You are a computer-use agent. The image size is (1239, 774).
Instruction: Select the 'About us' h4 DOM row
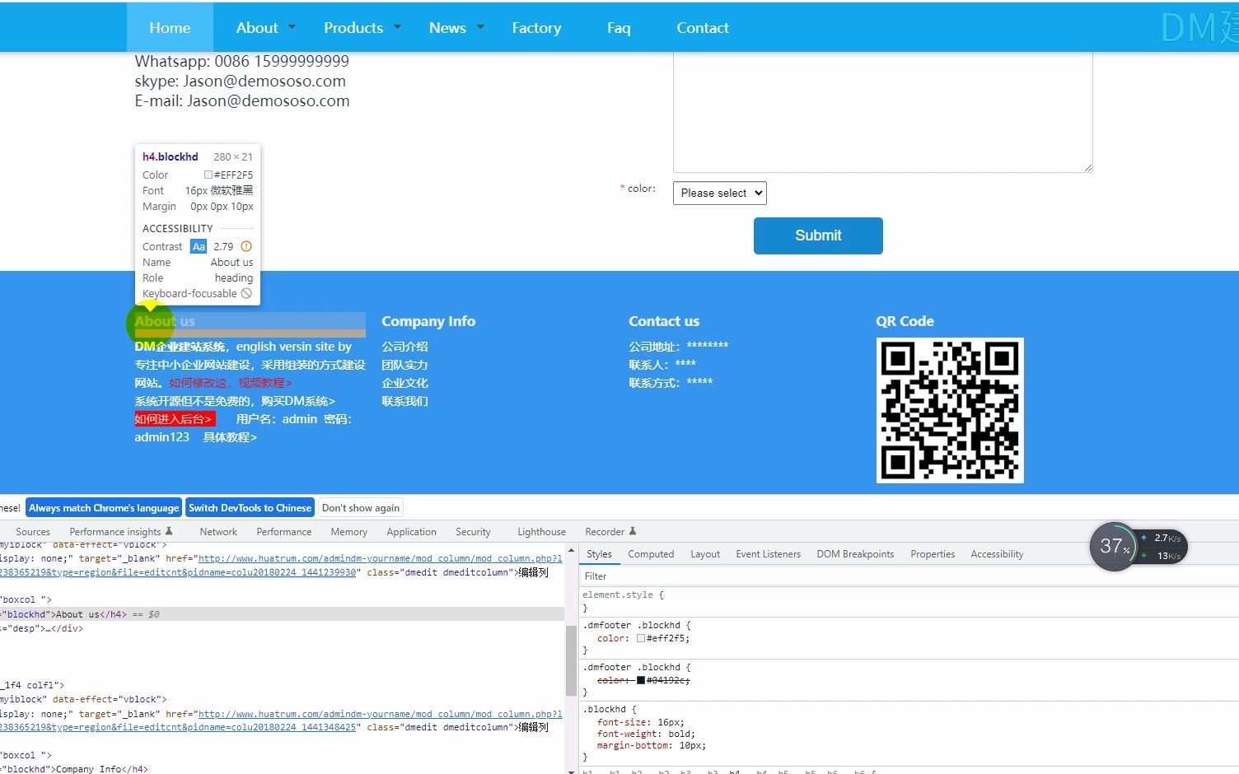[x=282, y=614]
